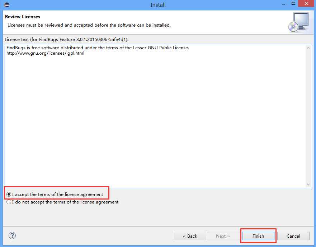Click the "Review Licenses" heading

(x=23, y=17)
